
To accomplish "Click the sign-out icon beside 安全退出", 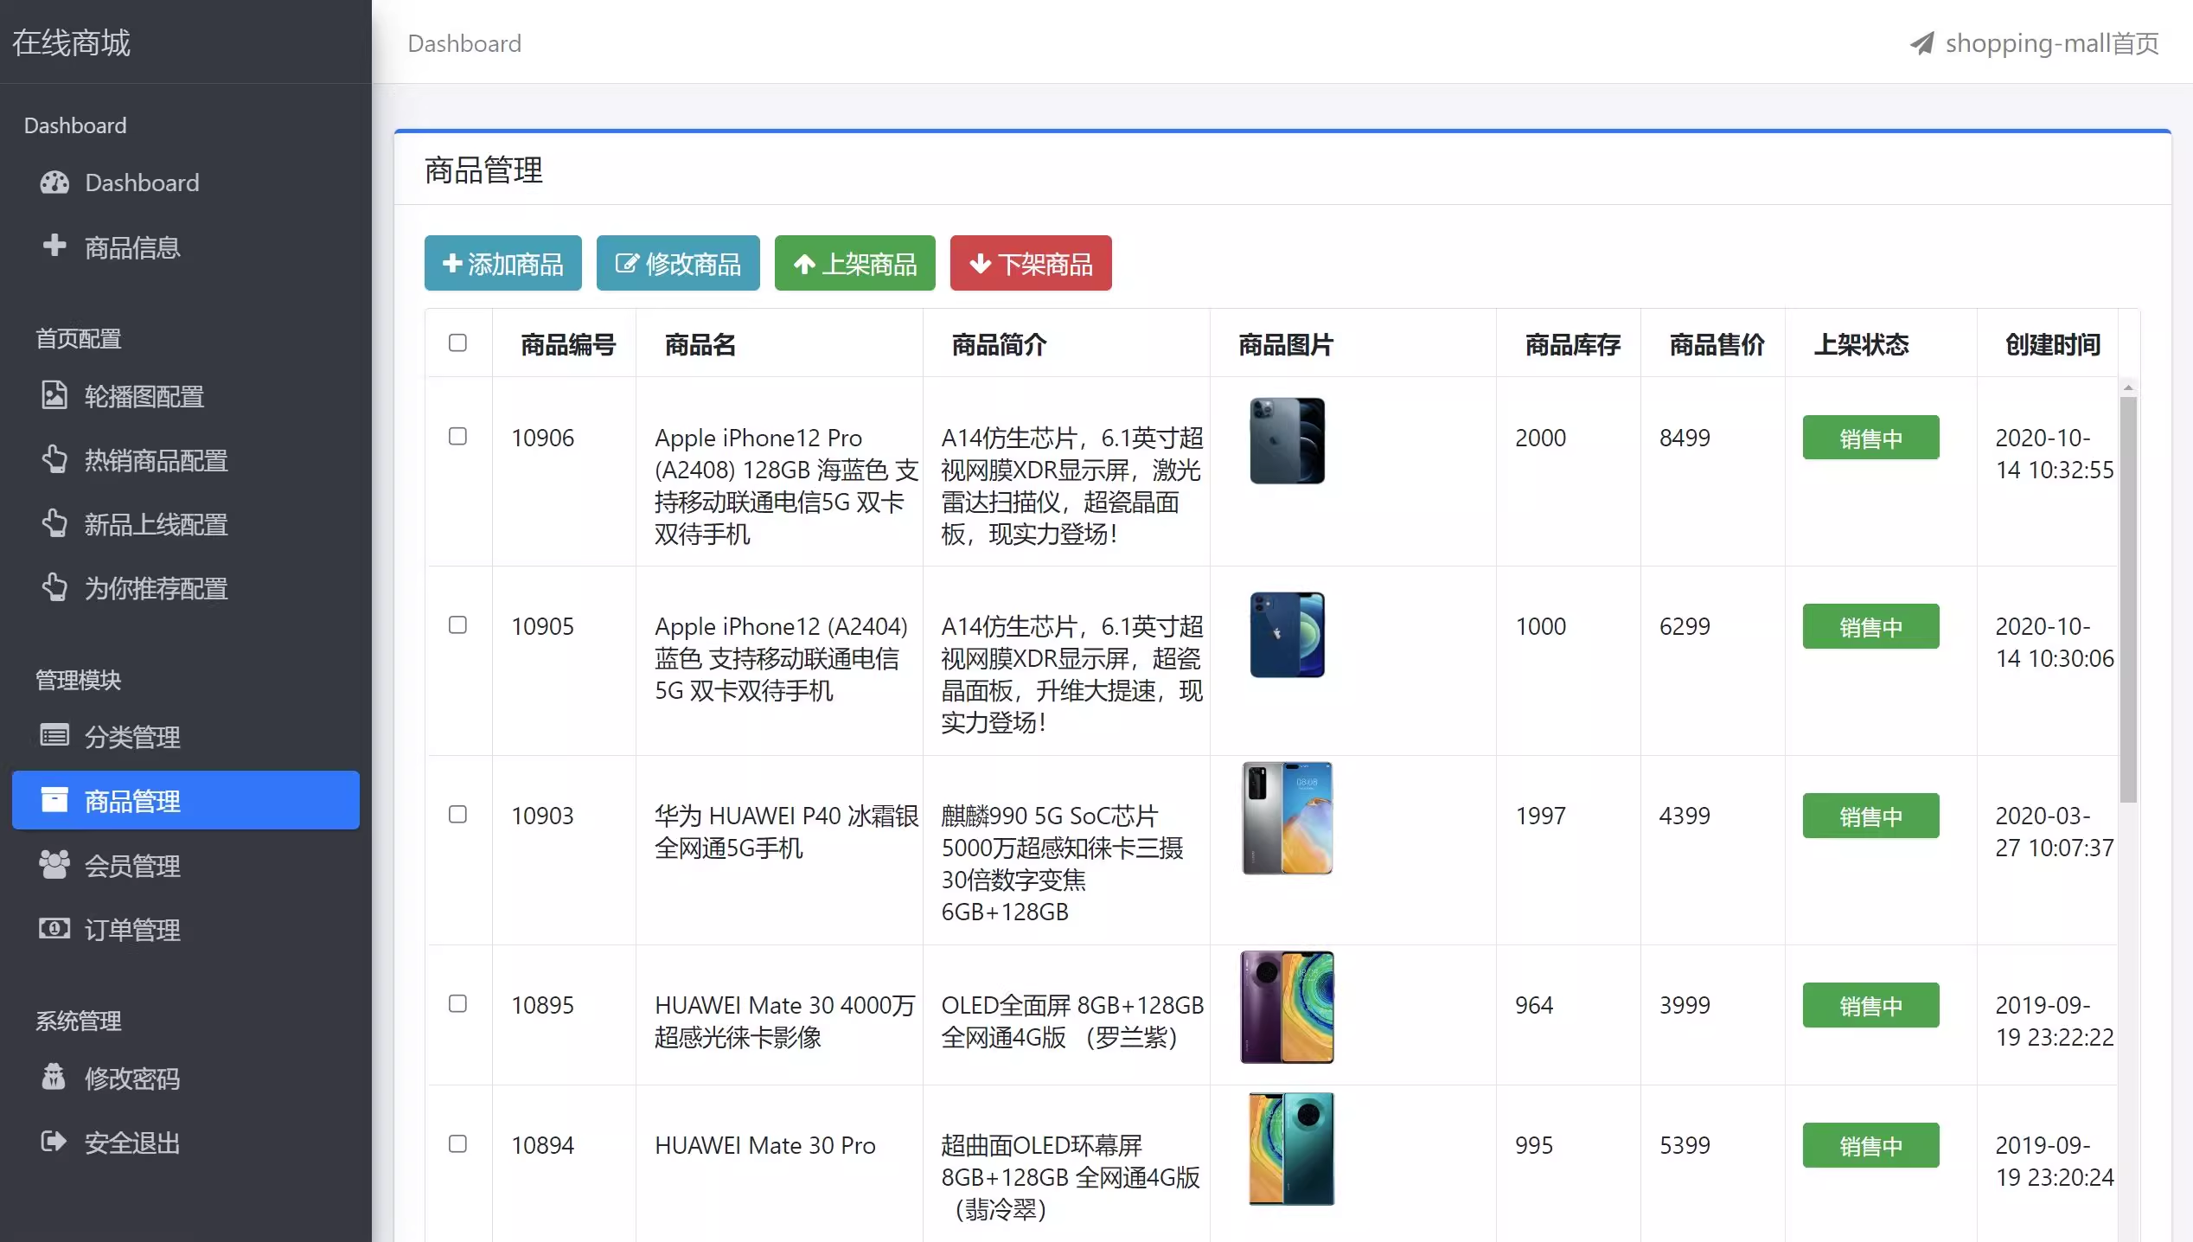I will click(54, 1142).
